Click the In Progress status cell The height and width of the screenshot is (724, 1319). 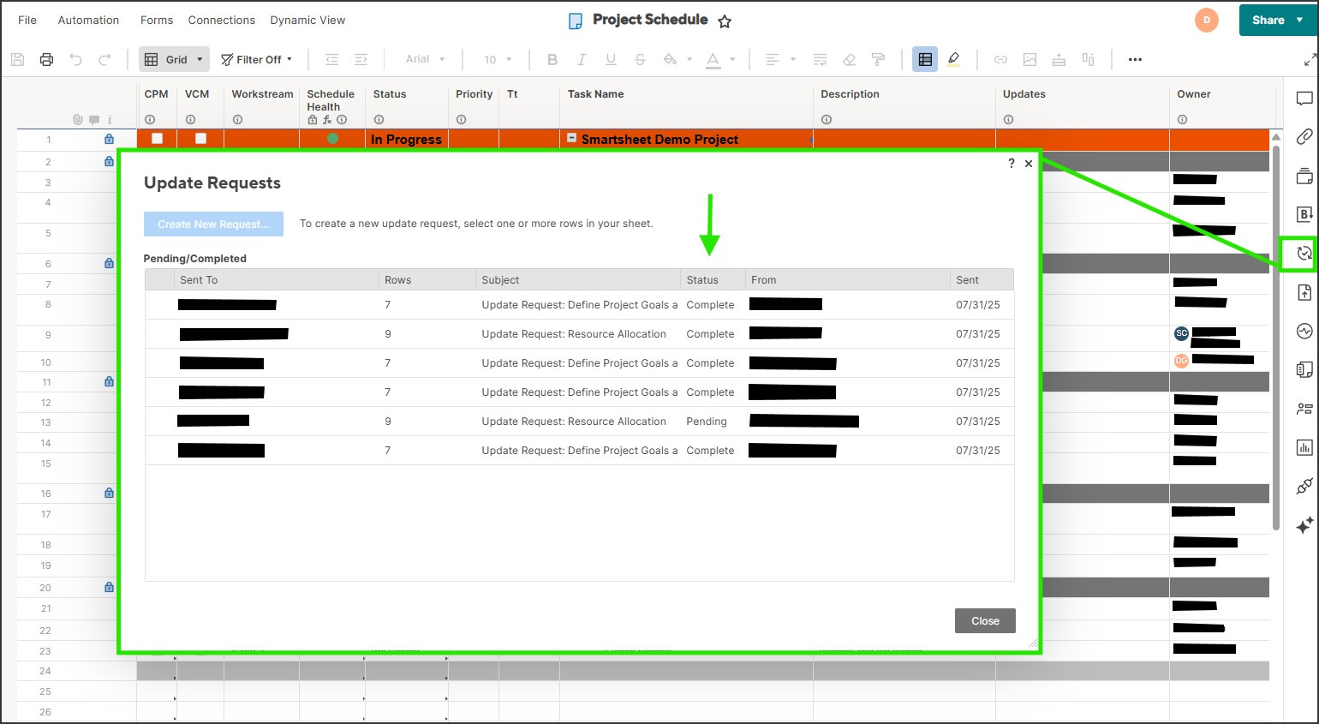coord(407,139)
